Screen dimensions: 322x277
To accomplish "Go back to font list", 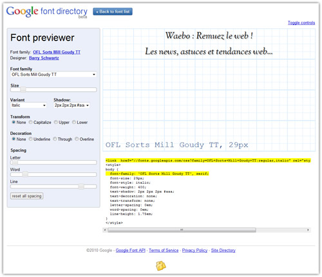I will tap(113, 12).
